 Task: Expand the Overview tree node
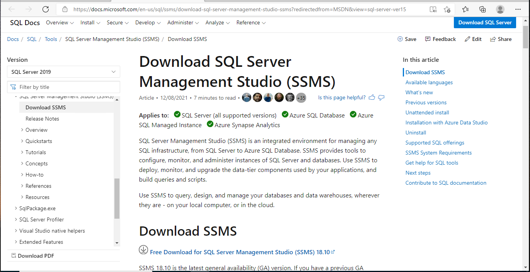click(22, 130)
